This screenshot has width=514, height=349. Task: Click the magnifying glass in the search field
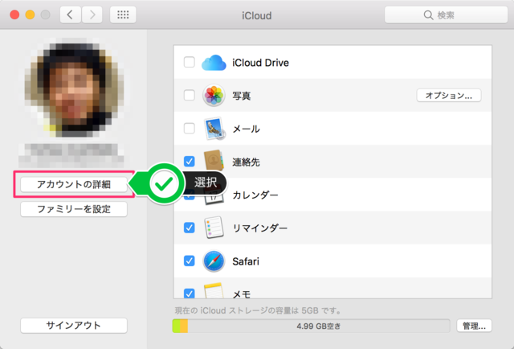(428, 15)
